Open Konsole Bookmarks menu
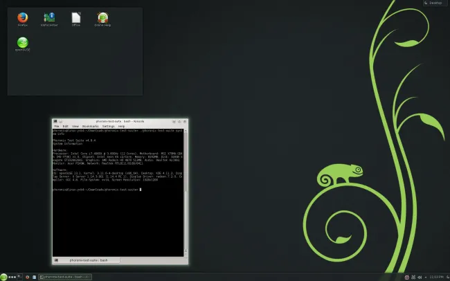This screenshot has width=450, height=281. click(91, 126)
